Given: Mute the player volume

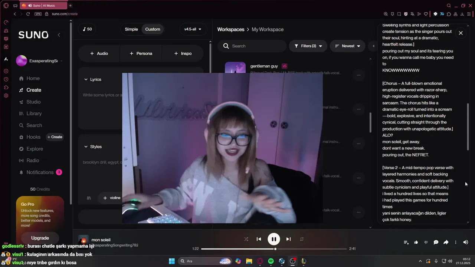Looking at the screenshot, I should (466, 242).
